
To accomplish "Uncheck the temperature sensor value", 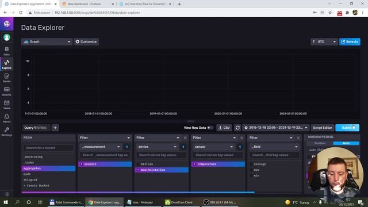I will 218,164.
